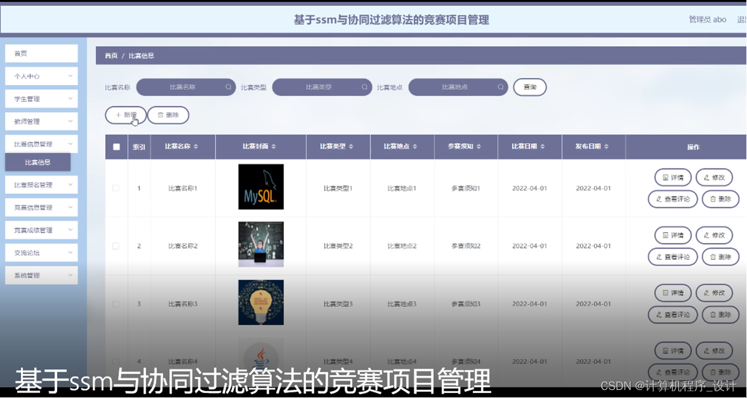Check the checkbox for row 比赛名称3

click(116, 304)
